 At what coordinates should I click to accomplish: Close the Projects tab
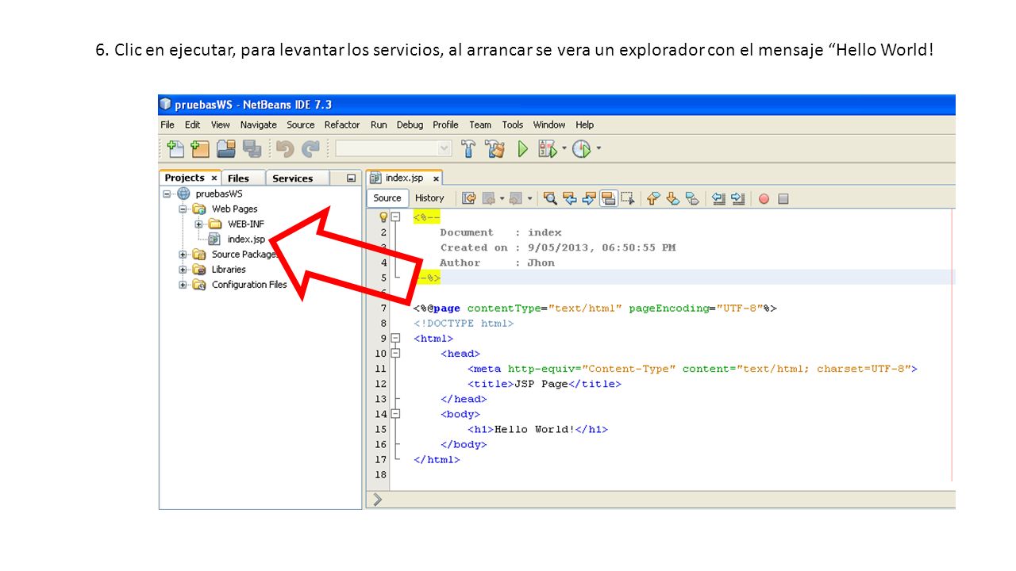tap(214, 178)
